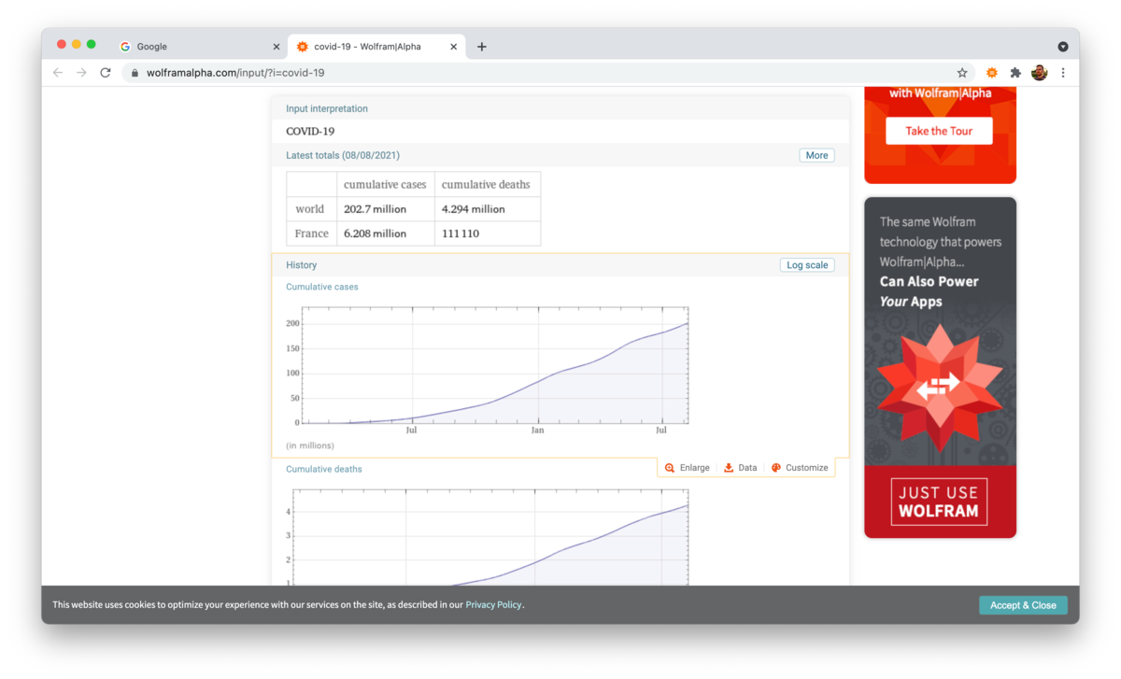The image size is (1121, 679).
Task: Click the '(in millions)' note
Action: tap(310, 446)
